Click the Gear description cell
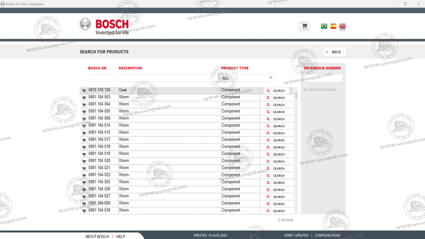The width and height of the screenshot is (425, 239). pos(169,90)
